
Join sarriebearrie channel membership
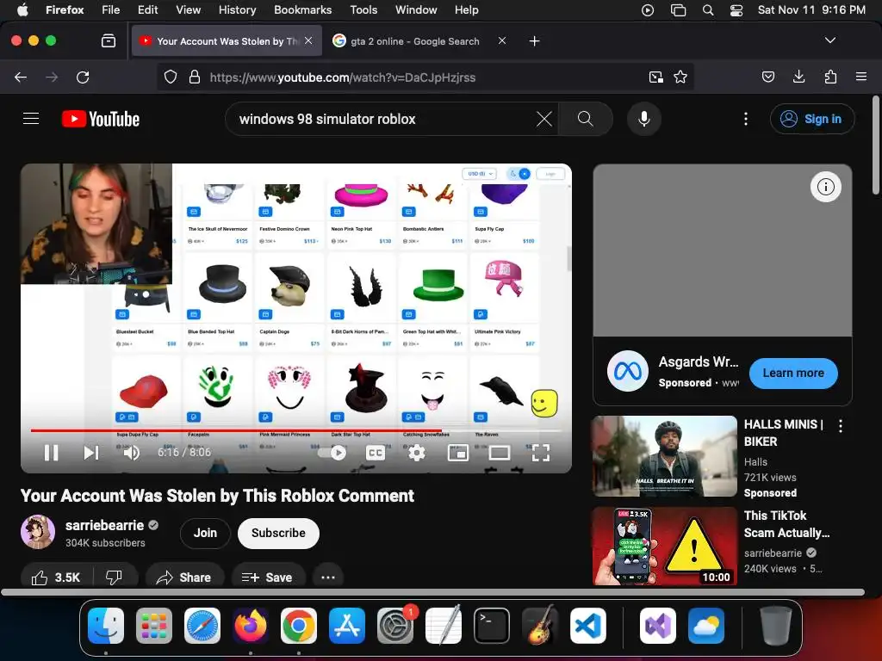point(205,533)
